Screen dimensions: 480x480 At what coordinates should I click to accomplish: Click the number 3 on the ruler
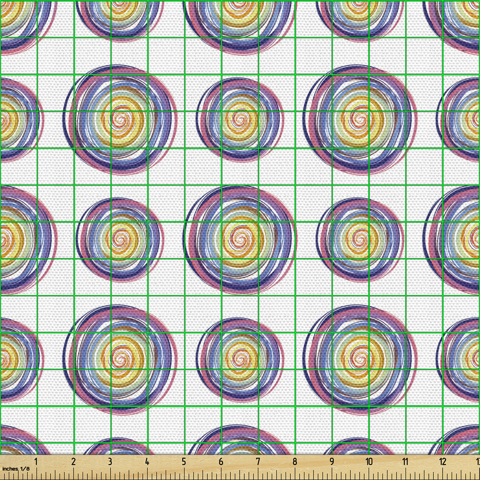(x=110, y=461)
